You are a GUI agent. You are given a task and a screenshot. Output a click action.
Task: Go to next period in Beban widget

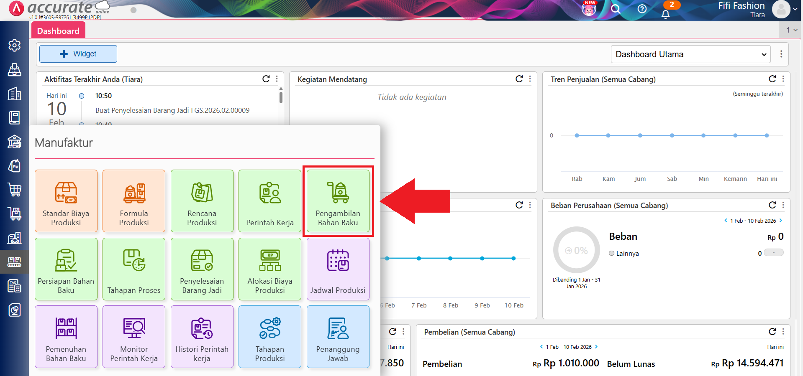[781, 221]
